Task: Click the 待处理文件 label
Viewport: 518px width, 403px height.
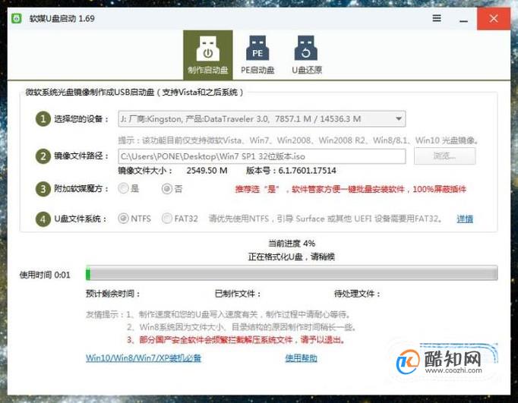Action: click(x=357, y=294)
